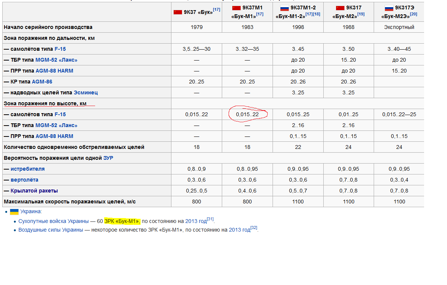This screenshot has height=285, width=447.
Task: Open Сухопутные войска Украины link
Action: (x=54, y=221)
